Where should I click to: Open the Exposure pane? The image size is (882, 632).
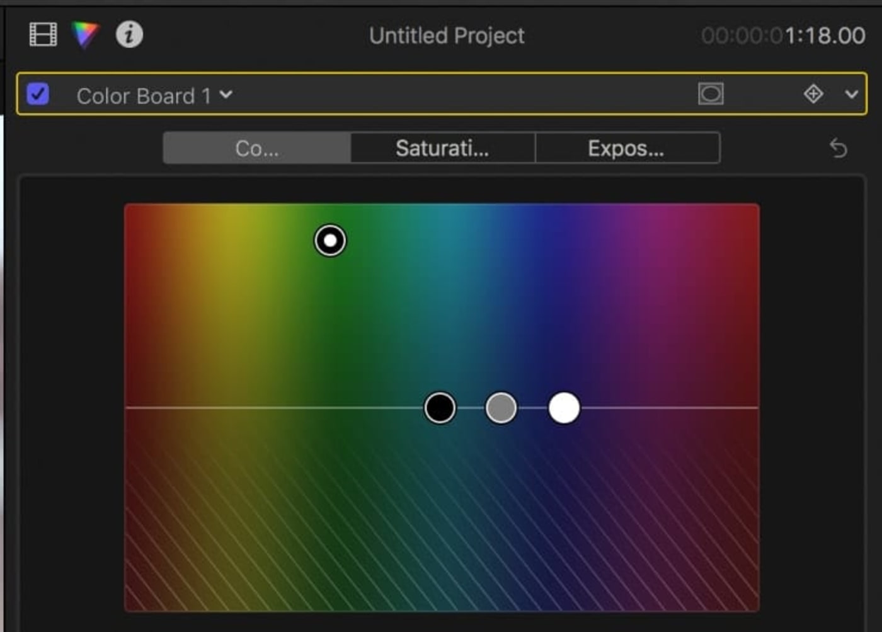tap(627, 148)
